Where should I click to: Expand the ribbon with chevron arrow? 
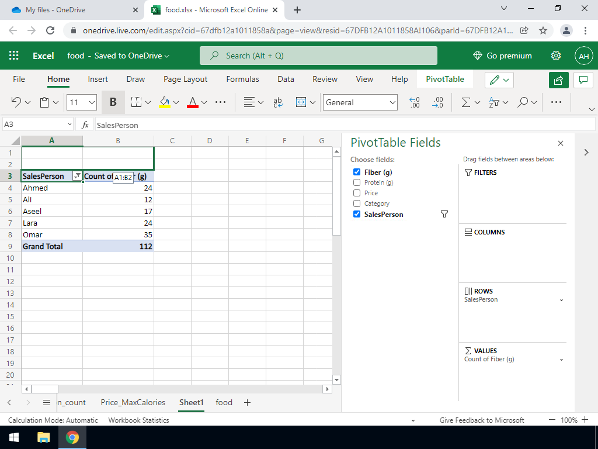592,109
